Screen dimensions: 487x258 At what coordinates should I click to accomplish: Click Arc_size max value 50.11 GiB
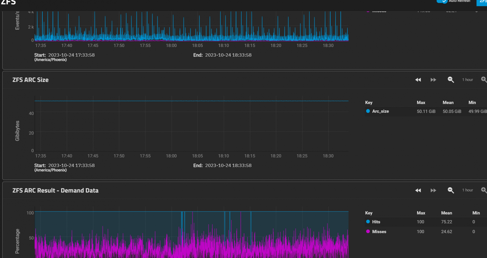click(426, 111)
